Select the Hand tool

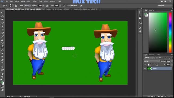[x=2, y=74]
